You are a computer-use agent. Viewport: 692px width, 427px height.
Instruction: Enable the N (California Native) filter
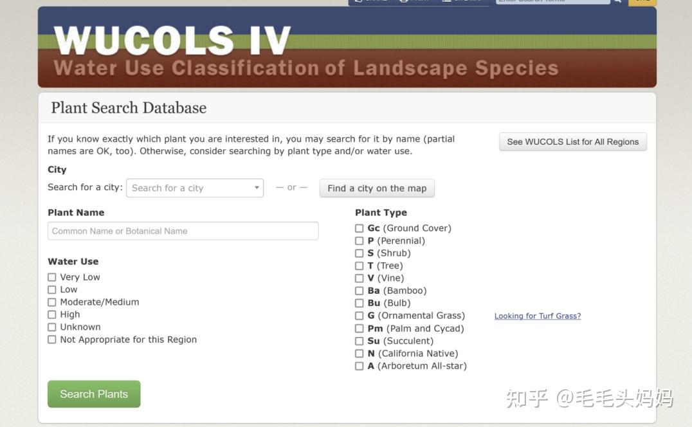coord(360,354)
